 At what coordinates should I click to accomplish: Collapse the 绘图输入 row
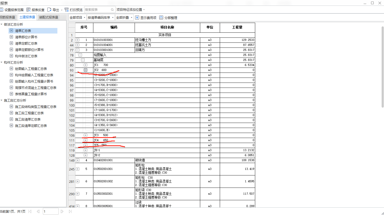click(80, 55)
